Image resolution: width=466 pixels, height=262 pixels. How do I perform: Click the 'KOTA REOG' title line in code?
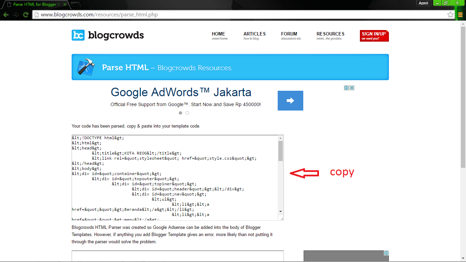point(136,153)
